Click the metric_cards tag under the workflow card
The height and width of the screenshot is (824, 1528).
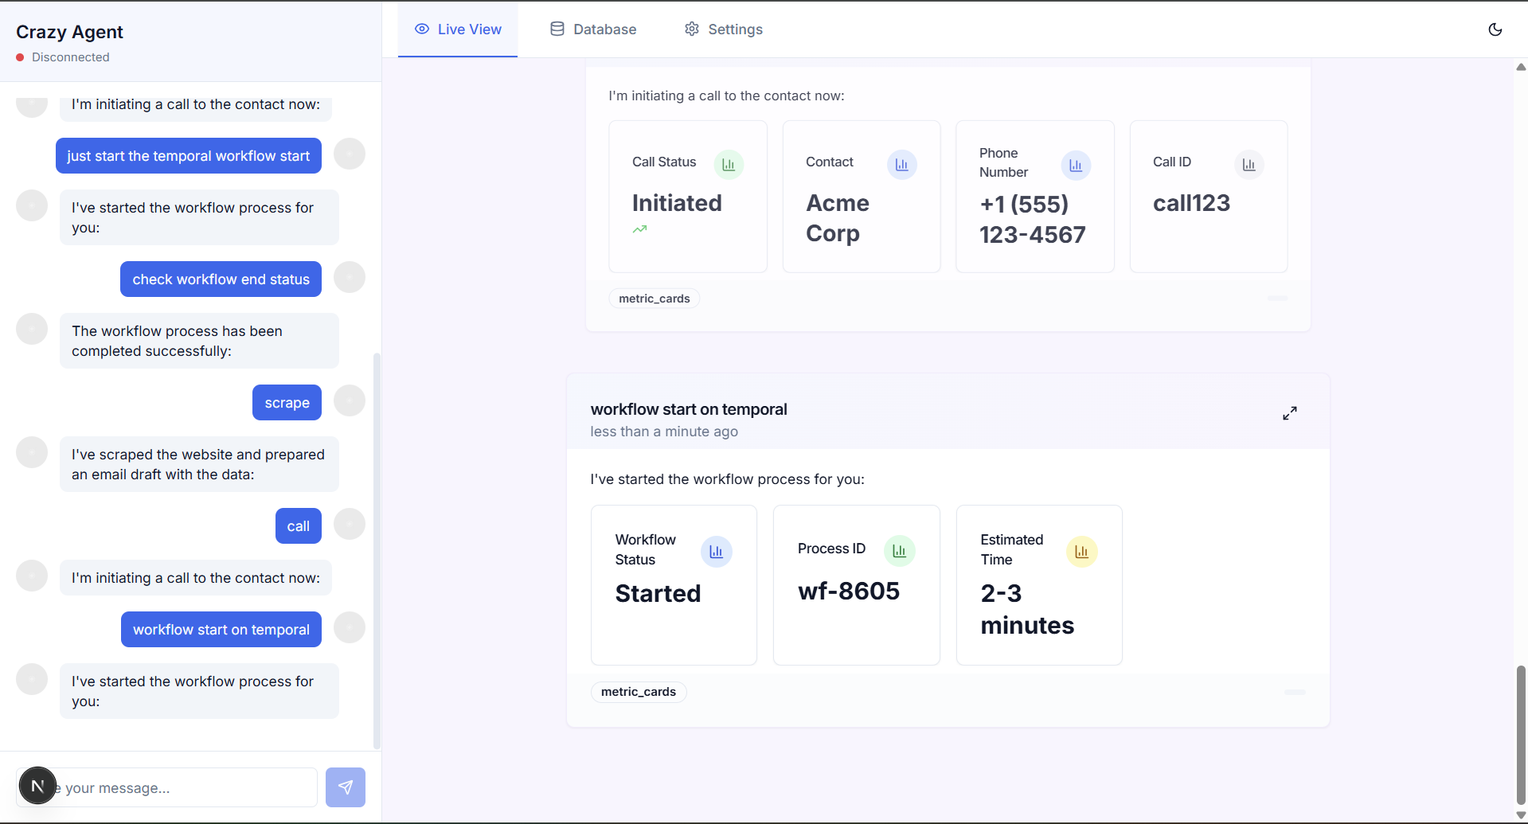tap(639, 692)
